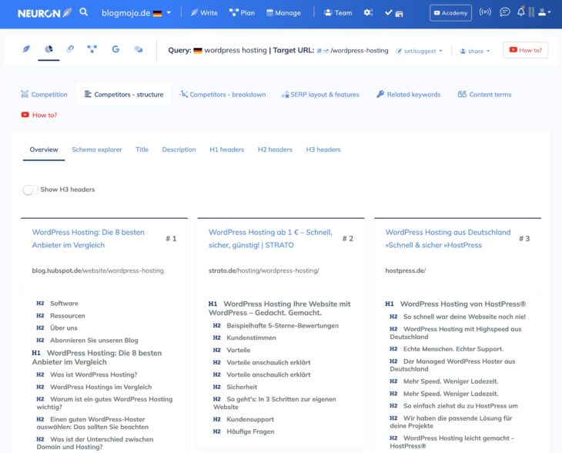Open the chat speech bubble icon

tap(505, 12)
